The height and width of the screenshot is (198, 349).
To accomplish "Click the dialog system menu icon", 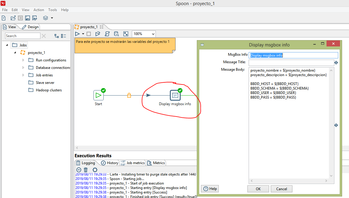I will [x=202, y=45].
